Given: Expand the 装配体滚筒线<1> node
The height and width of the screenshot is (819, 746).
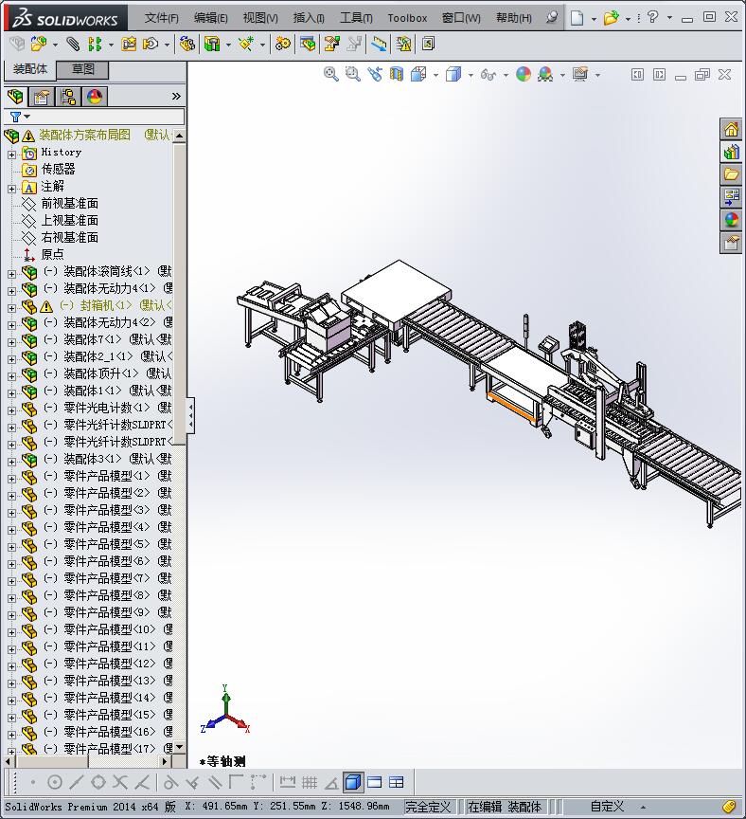Looking at the screenshot, I should [x=11, y=274].
